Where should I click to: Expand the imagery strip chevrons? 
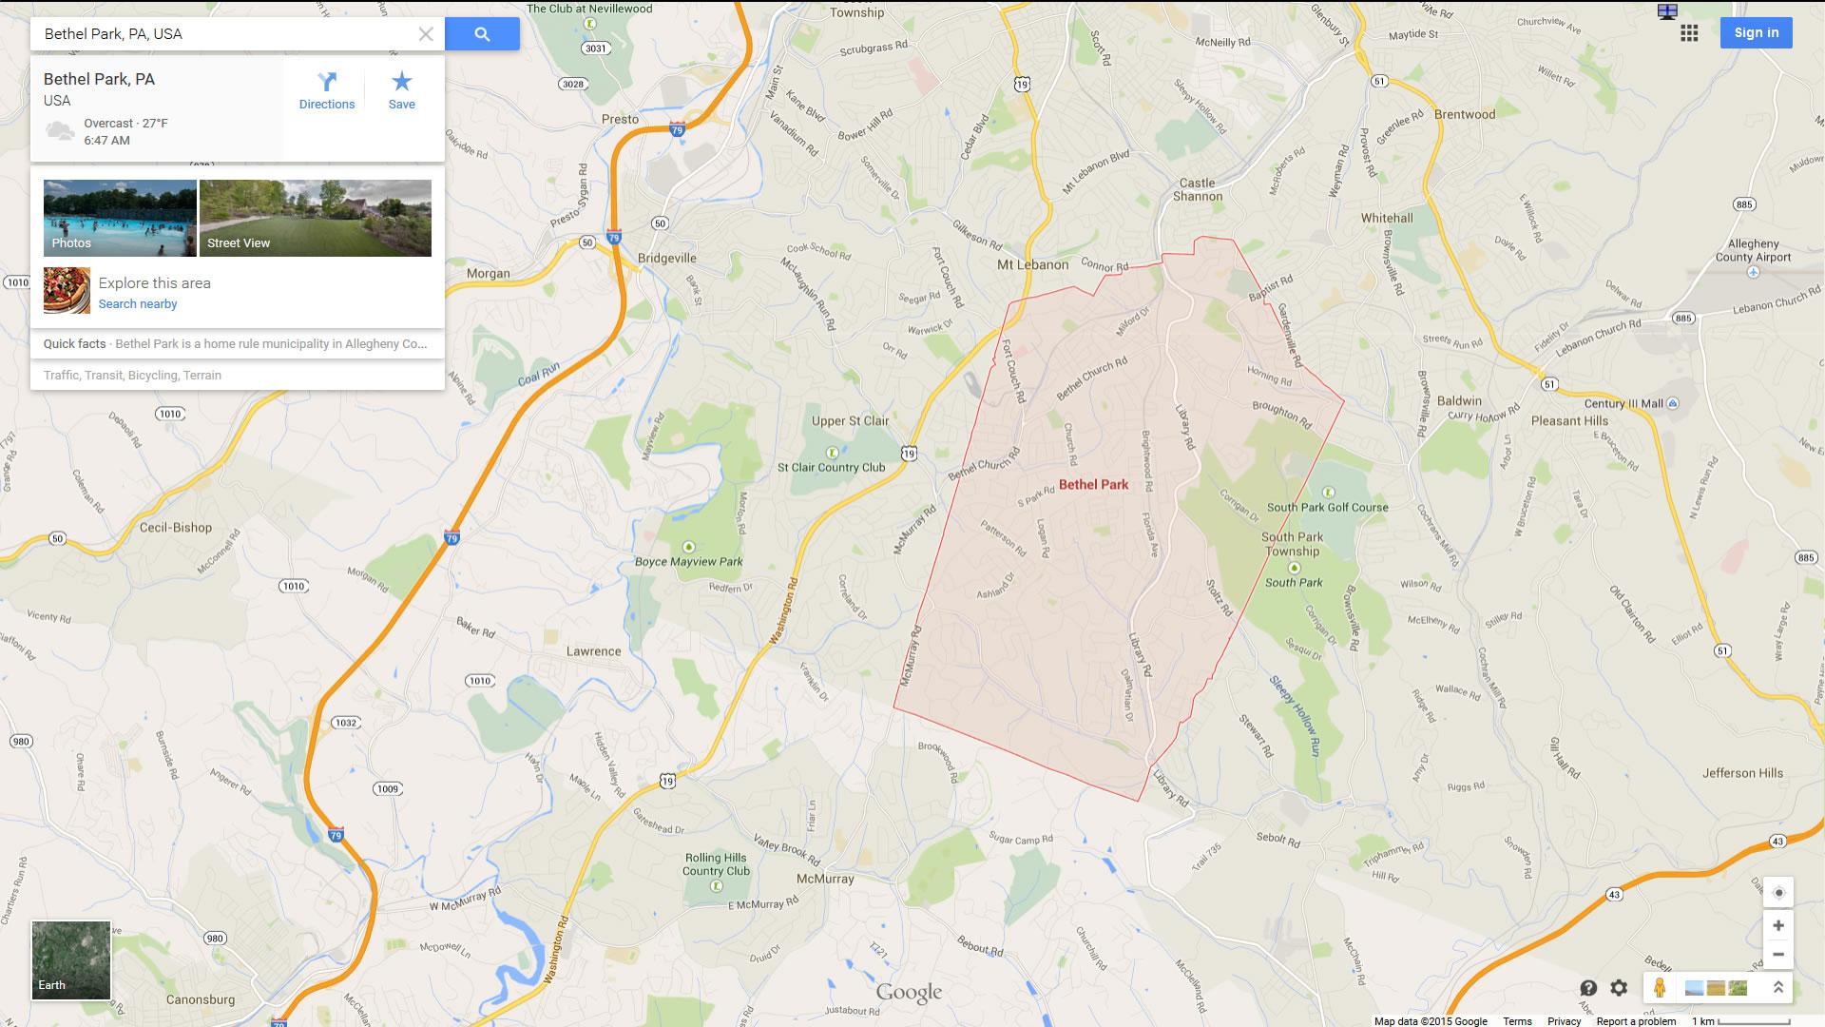(1777, 988)
